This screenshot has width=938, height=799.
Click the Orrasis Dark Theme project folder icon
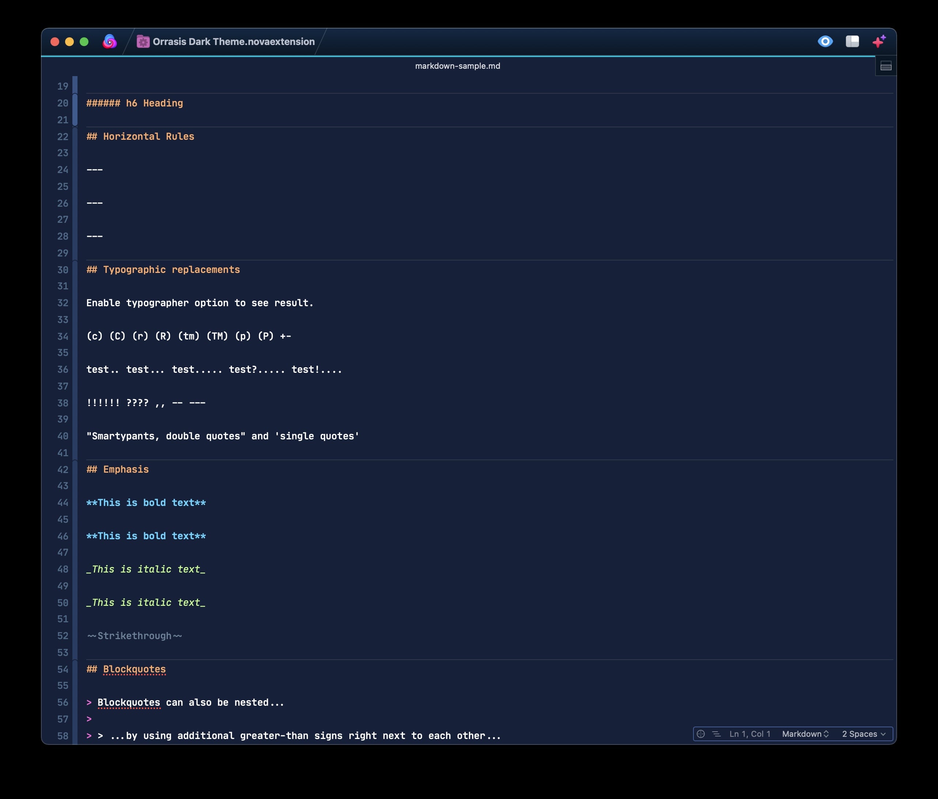[143, 42]
